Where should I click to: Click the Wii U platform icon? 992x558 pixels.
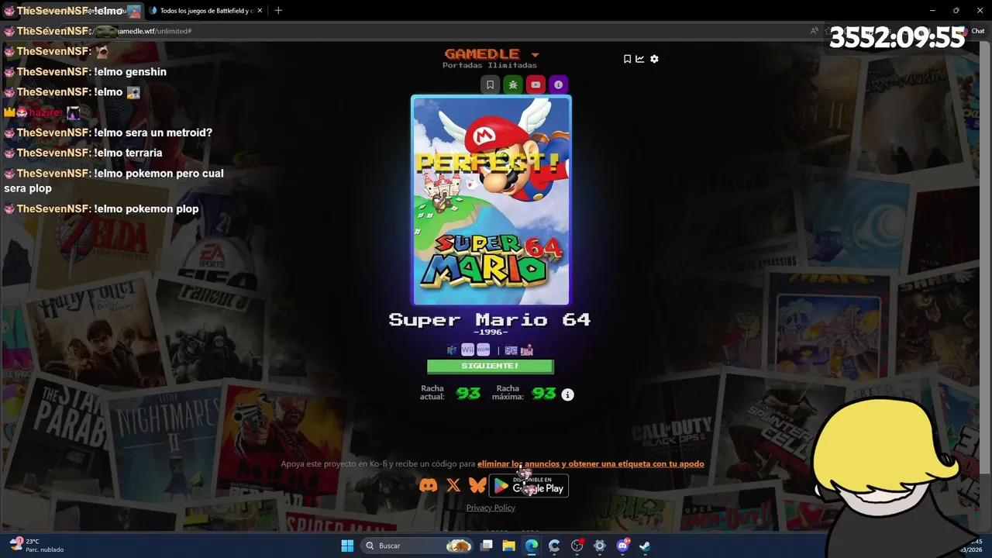point(483,350)
